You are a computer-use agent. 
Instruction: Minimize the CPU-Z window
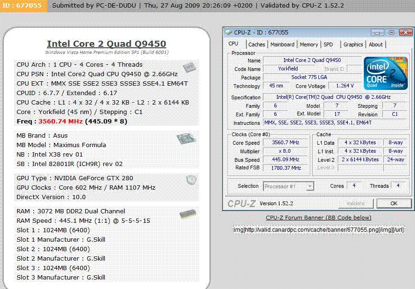377,33
